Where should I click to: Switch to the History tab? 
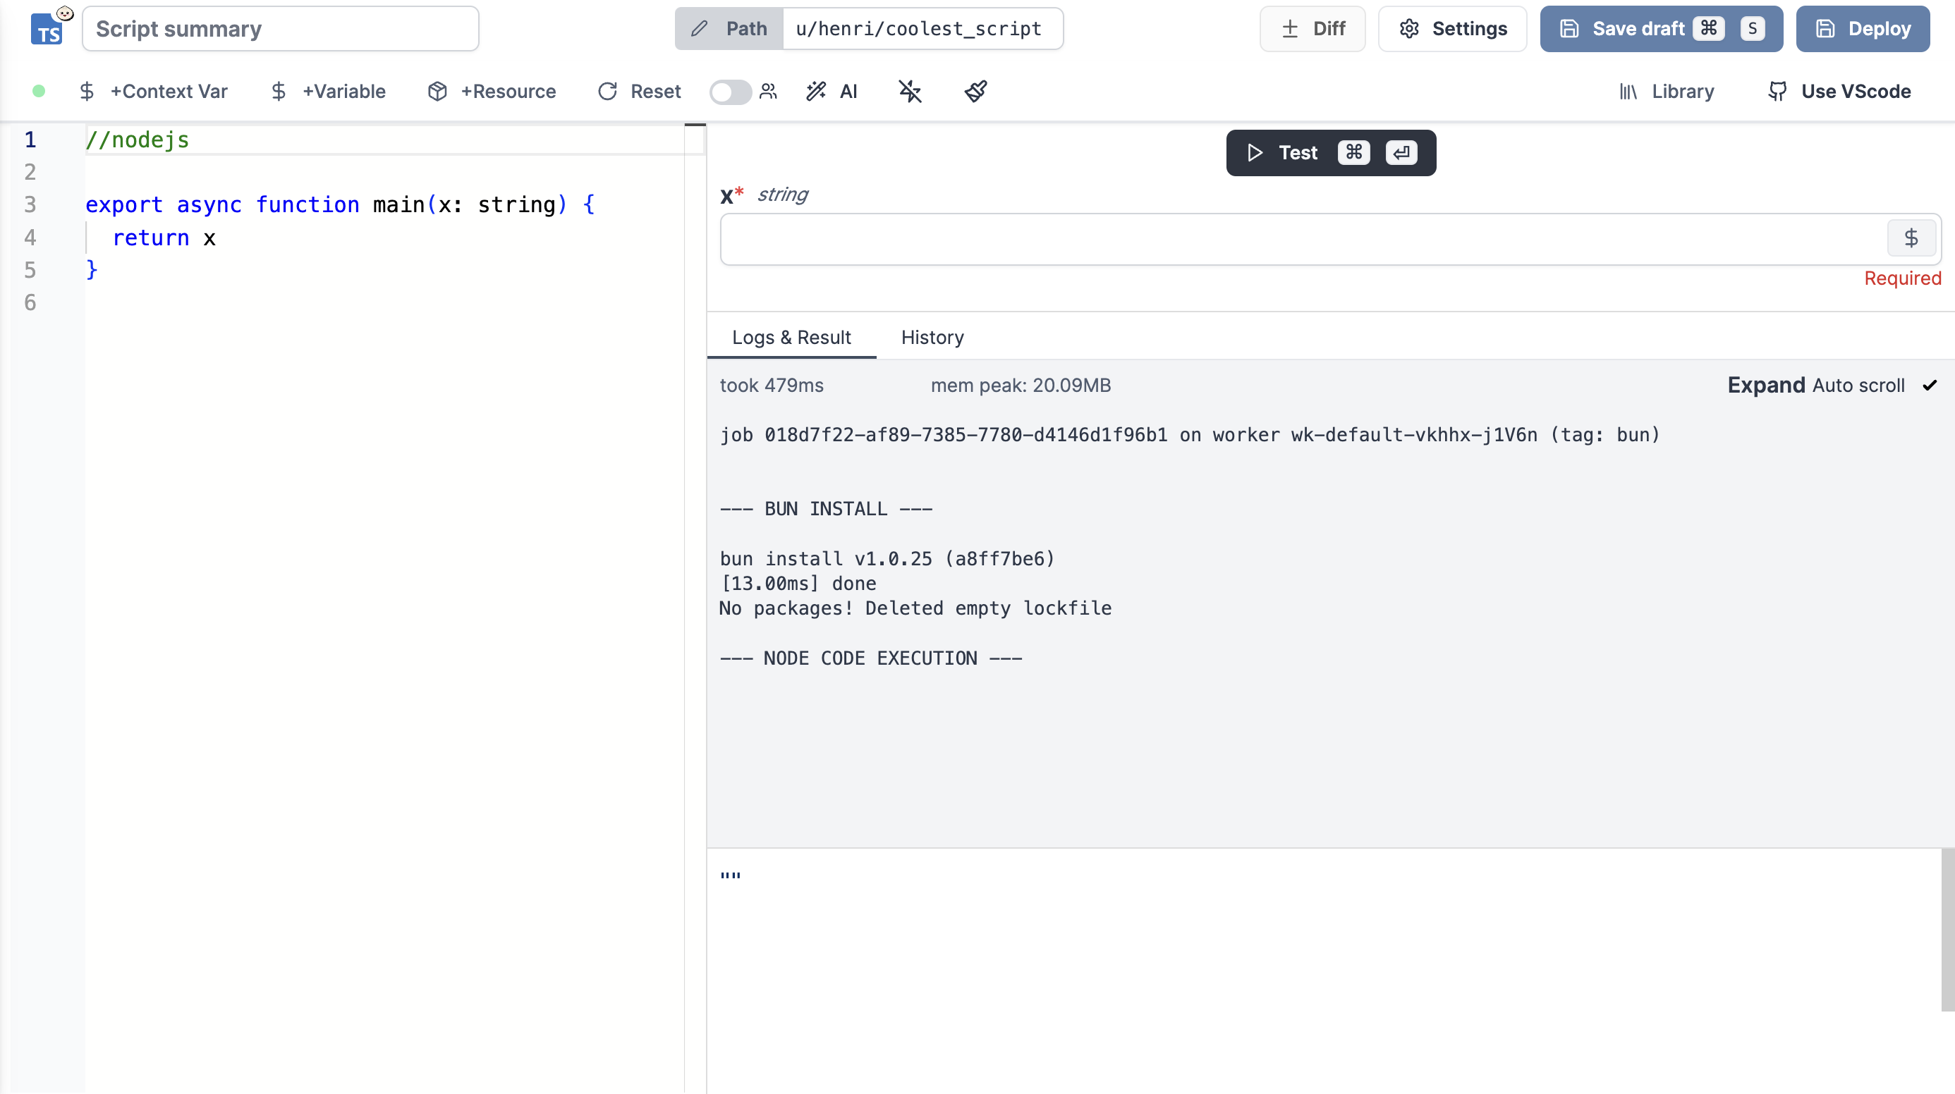[932, 337]
